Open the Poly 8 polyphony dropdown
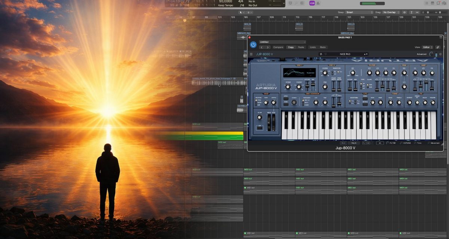Screen dimensions: 449x239 [354, 143]
